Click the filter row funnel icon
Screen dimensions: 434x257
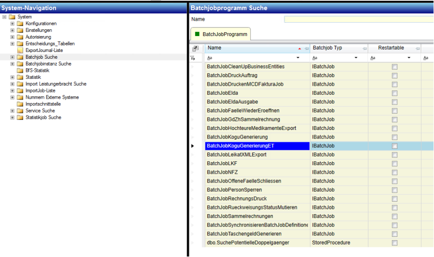pyautogui.click(x=193, y=58)
